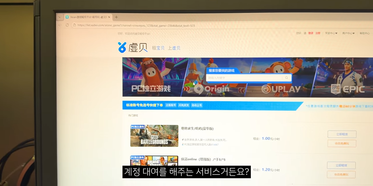
Task: Open a new browser tab
Action: point(116,17)
